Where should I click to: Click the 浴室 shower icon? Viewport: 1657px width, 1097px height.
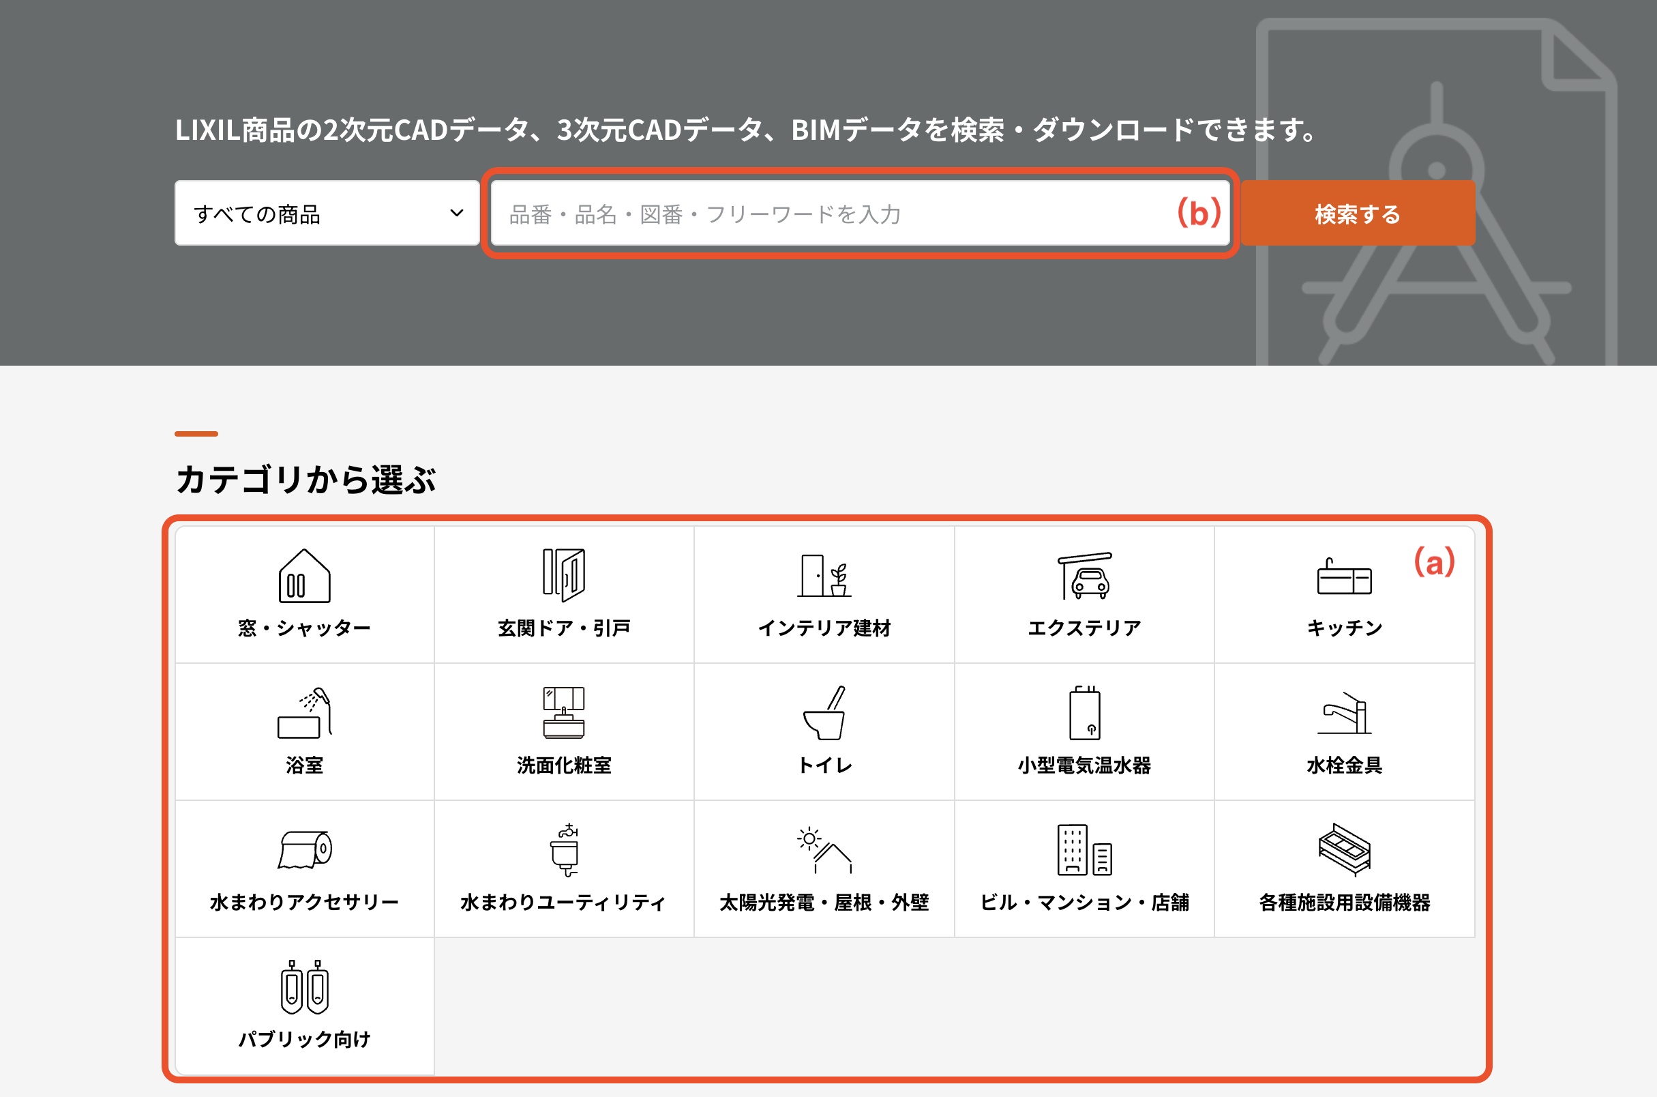tap(304, 713)
